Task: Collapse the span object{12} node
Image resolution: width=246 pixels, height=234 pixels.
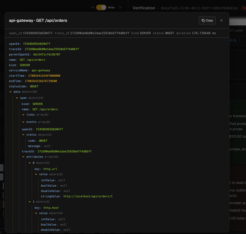Action: (x=17, y=98)
